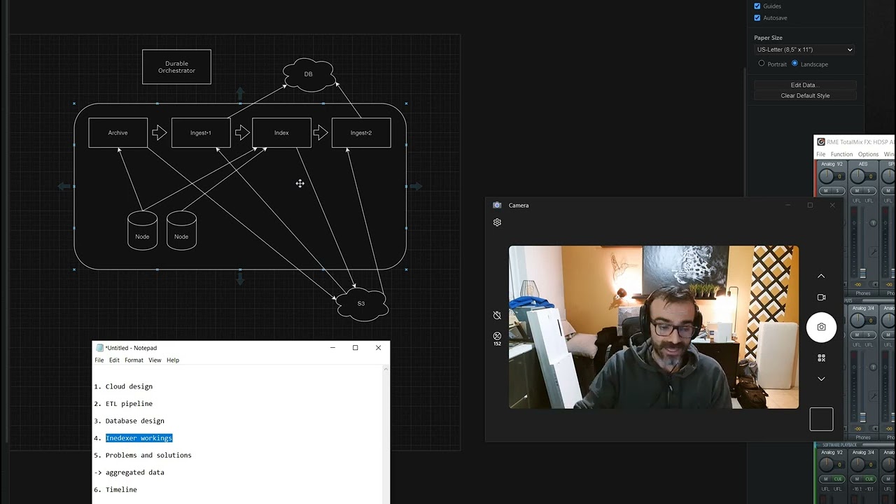The image size is (896, 504).
Task: Select Portrait orientation
Action: pyautogui.click(x=762, y=64)
